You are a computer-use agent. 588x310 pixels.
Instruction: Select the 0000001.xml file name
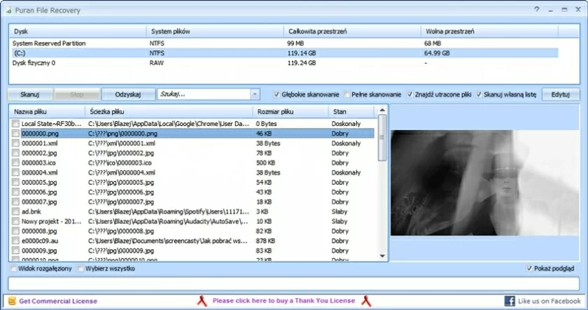click(39, 143)
